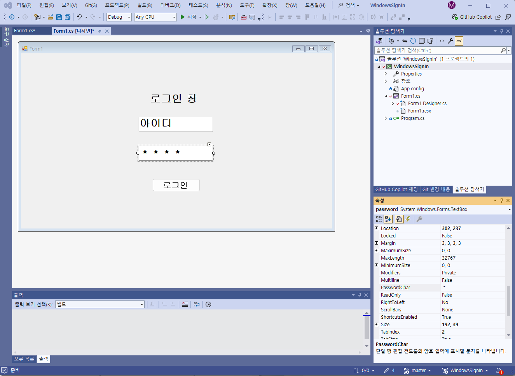Viewport: 515px width, 376px height.
Task: Select App.config in Solution Explorer
Action: (412, 89)
